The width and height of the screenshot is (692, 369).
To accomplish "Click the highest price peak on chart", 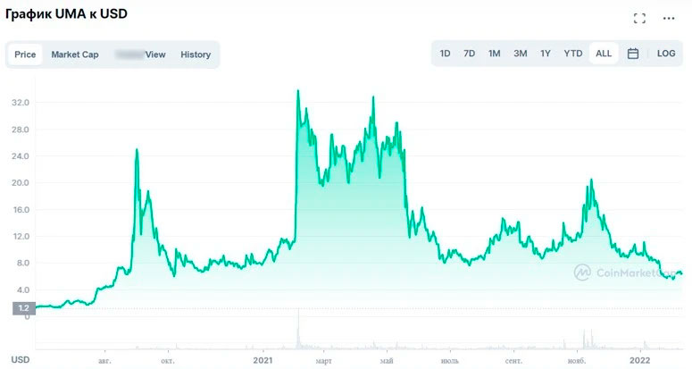I will (298, 91).
